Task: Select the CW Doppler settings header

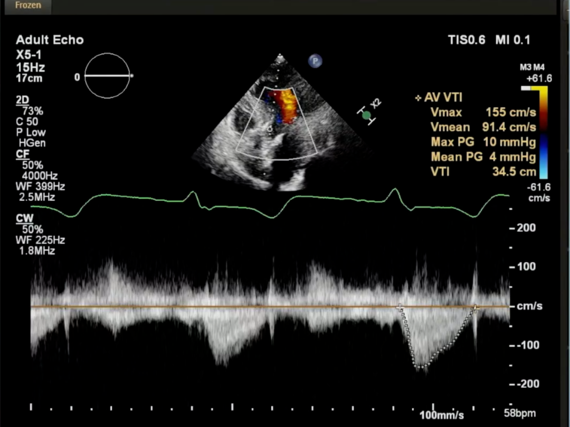Action: coord(24,218)
